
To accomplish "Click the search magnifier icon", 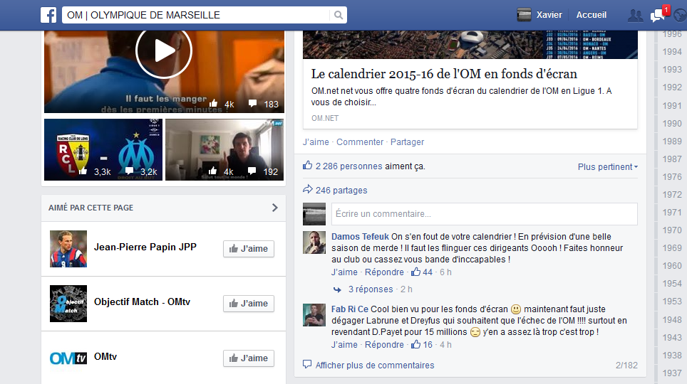I will click(338, 15).
